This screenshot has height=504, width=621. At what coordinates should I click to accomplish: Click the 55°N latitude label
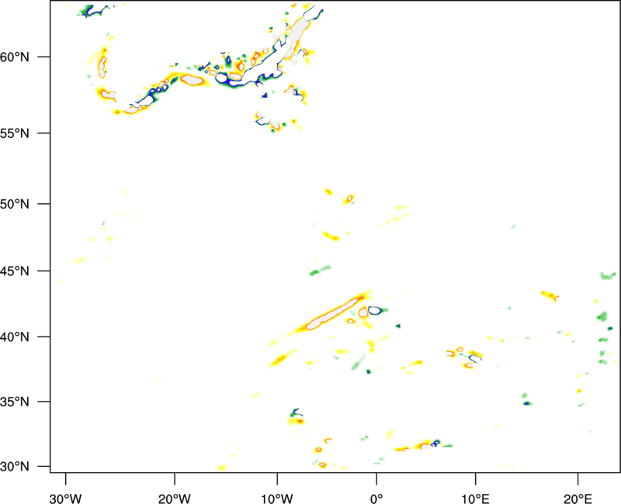[15, 133]
